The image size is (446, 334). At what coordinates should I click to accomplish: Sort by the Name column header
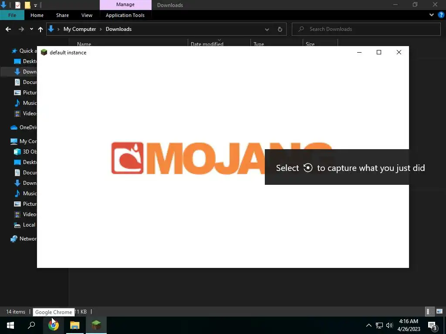pos(84,44)
